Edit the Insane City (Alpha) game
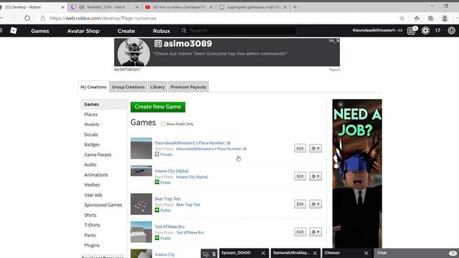Screen dimensions: 459x258 point(300,176)
